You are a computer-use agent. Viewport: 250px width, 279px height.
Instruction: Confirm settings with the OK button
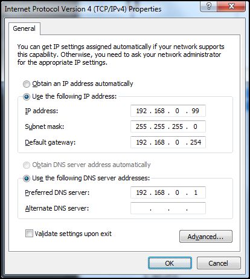(170, 263)
